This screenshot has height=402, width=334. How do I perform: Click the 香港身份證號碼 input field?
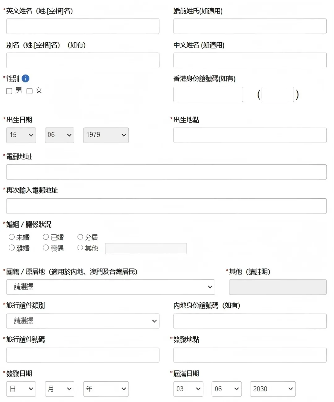[208, 95]
